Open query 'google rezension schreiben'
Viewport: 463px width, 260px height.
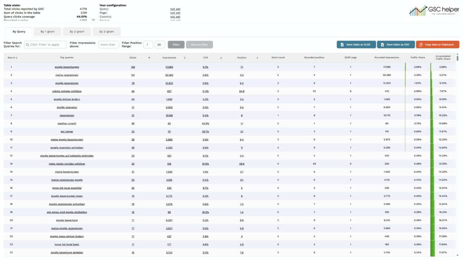click(x=67, y=148)
